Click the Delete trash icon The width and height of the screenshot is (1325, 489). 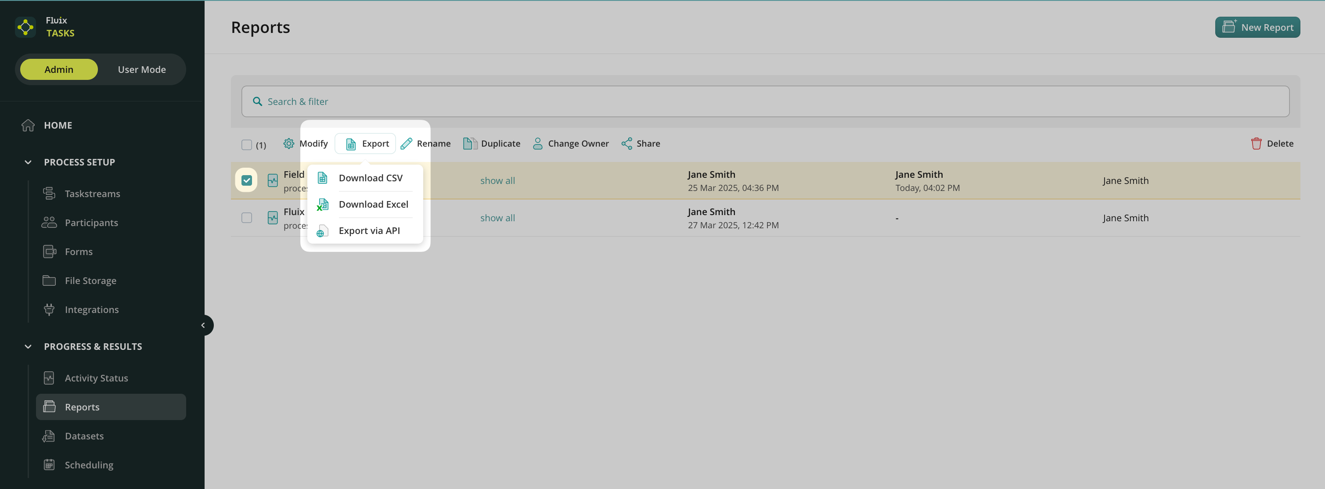(x=1256, y=144)
